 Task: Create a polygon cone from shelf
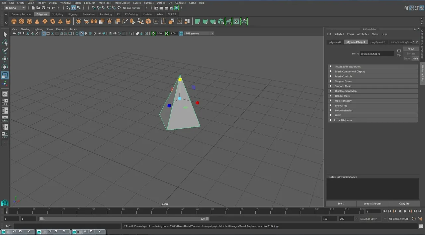point(37,21)
